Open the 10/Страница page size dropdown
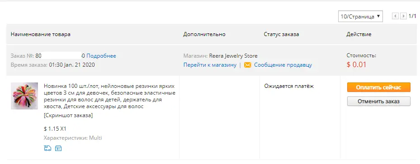The width and height of the screenshot is (420, 164). (360, 16)
